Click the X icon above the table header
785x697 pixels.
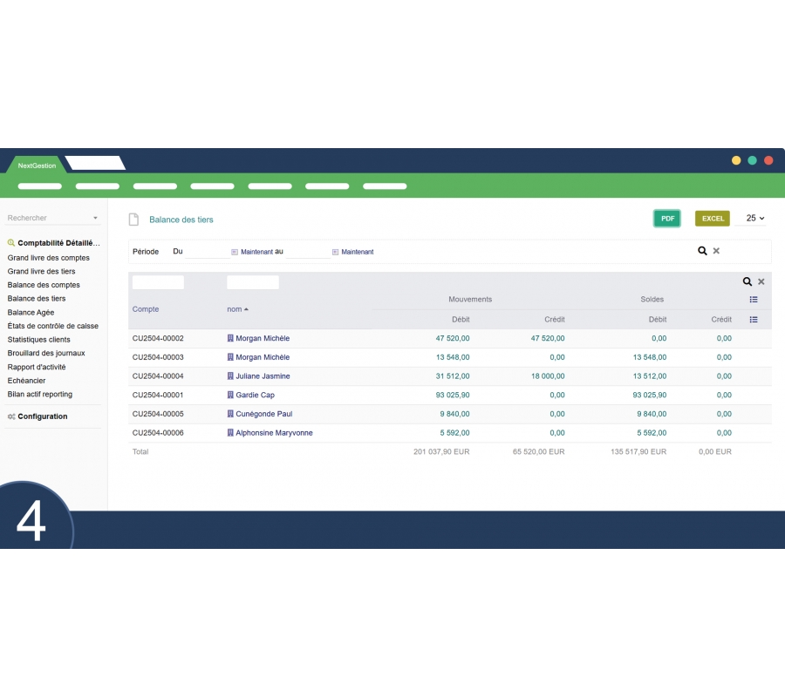pos(761,282)
